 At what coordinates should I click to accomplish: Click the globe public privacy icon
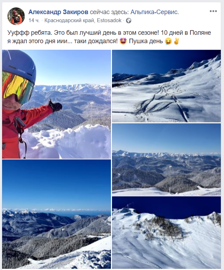coord(129,21)
